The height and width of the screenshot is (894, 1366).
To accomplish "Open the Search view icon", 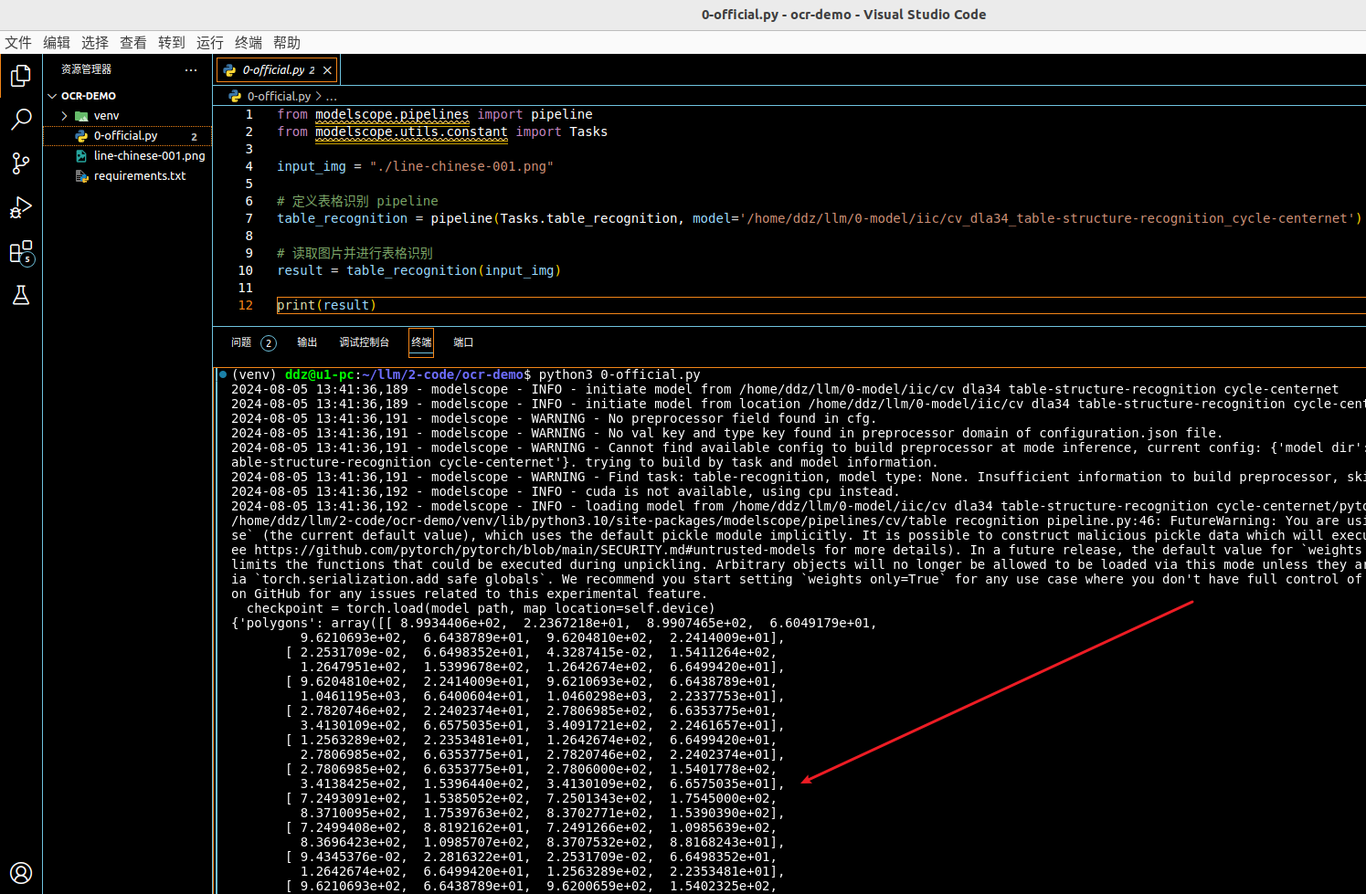I will coord(21,120).
